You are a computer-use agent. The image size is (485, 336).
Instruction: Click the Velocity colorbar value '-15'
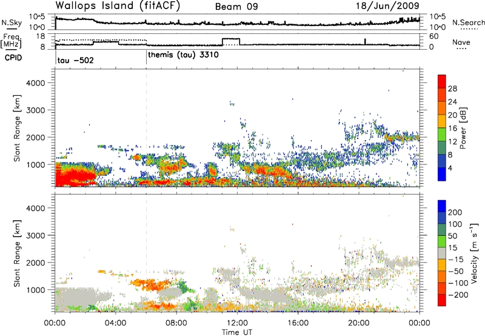[455, 260]
